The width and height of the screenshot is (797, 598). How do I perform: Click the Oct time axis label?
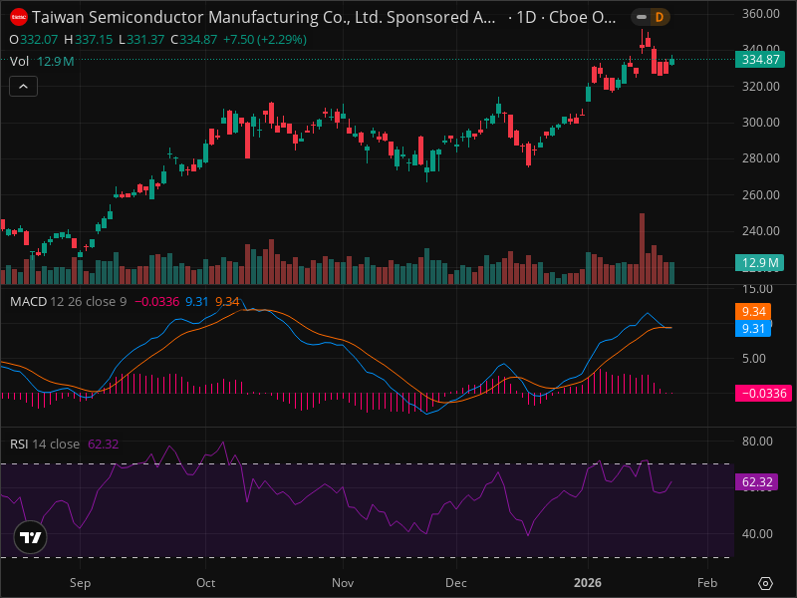pos(205,583)
